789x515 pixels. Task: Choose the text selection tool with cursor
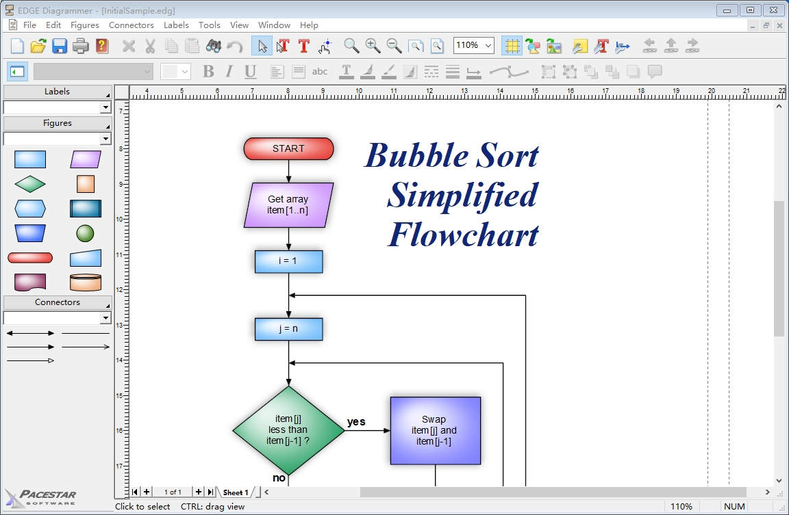point(283,47)
